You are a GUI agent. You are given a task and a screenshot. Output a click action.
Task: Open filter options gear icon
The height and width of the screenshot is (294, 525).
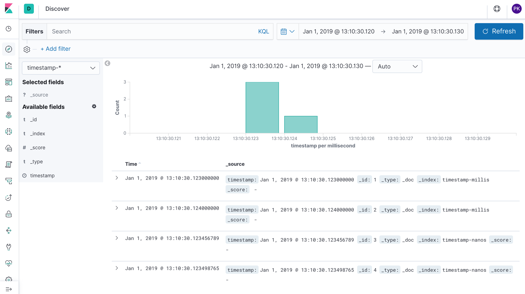point(27,49)
